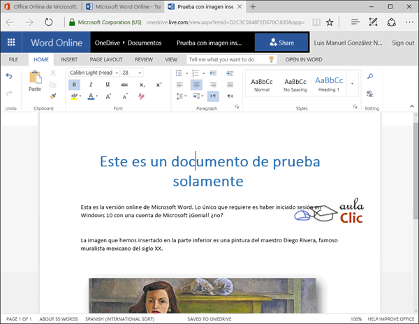Clear formatting with the eraser icon
This screenshot has height=324, width=419.
point(141,96)
